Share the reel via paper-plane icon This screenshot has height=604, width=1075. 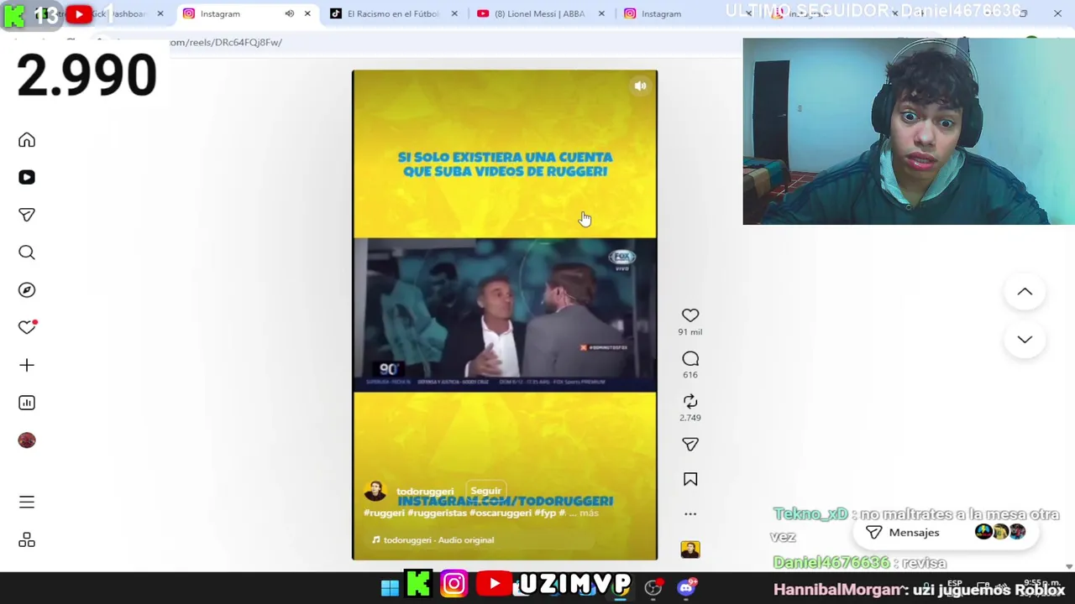tap(690, 445)
